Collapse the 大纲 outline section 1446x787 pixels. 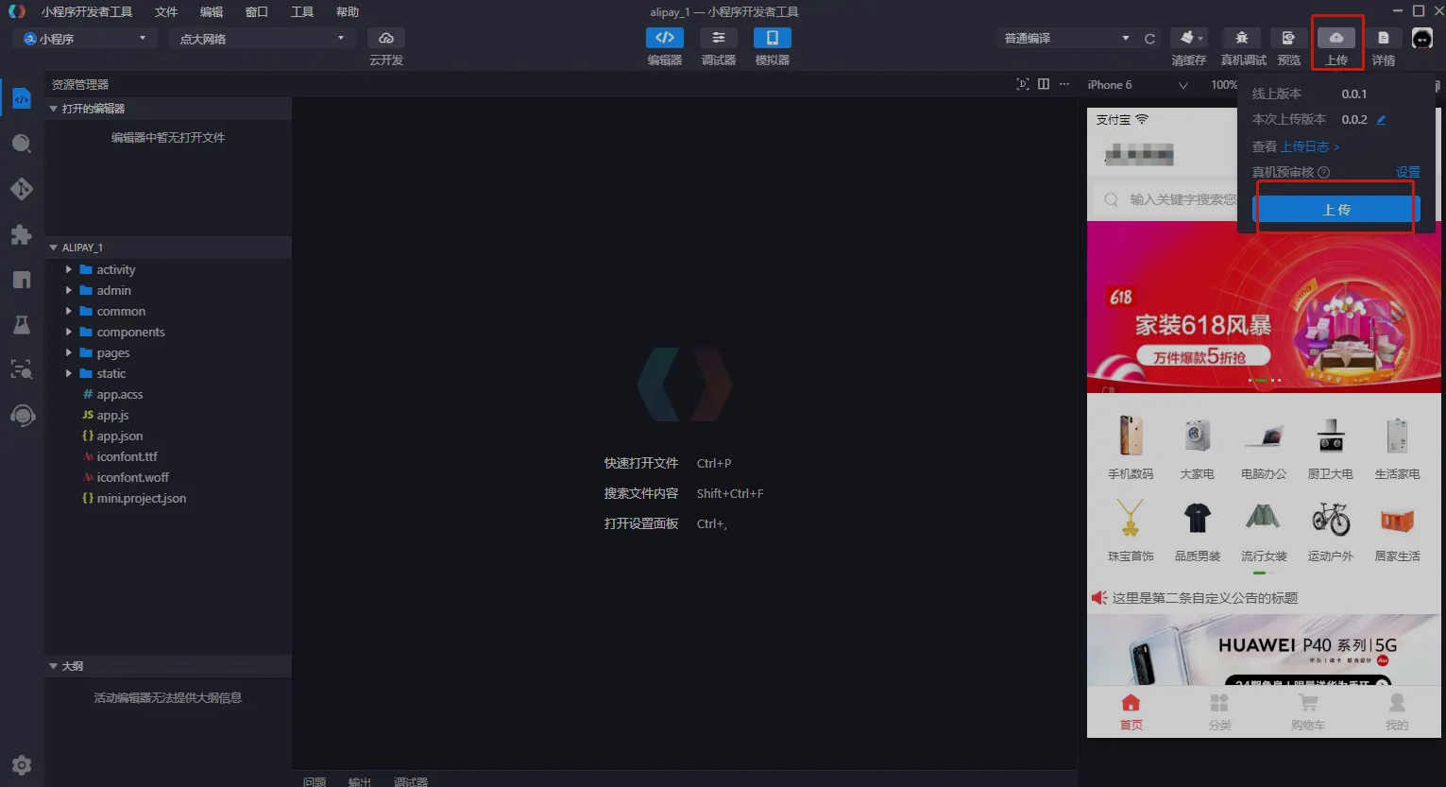(168, 666)
